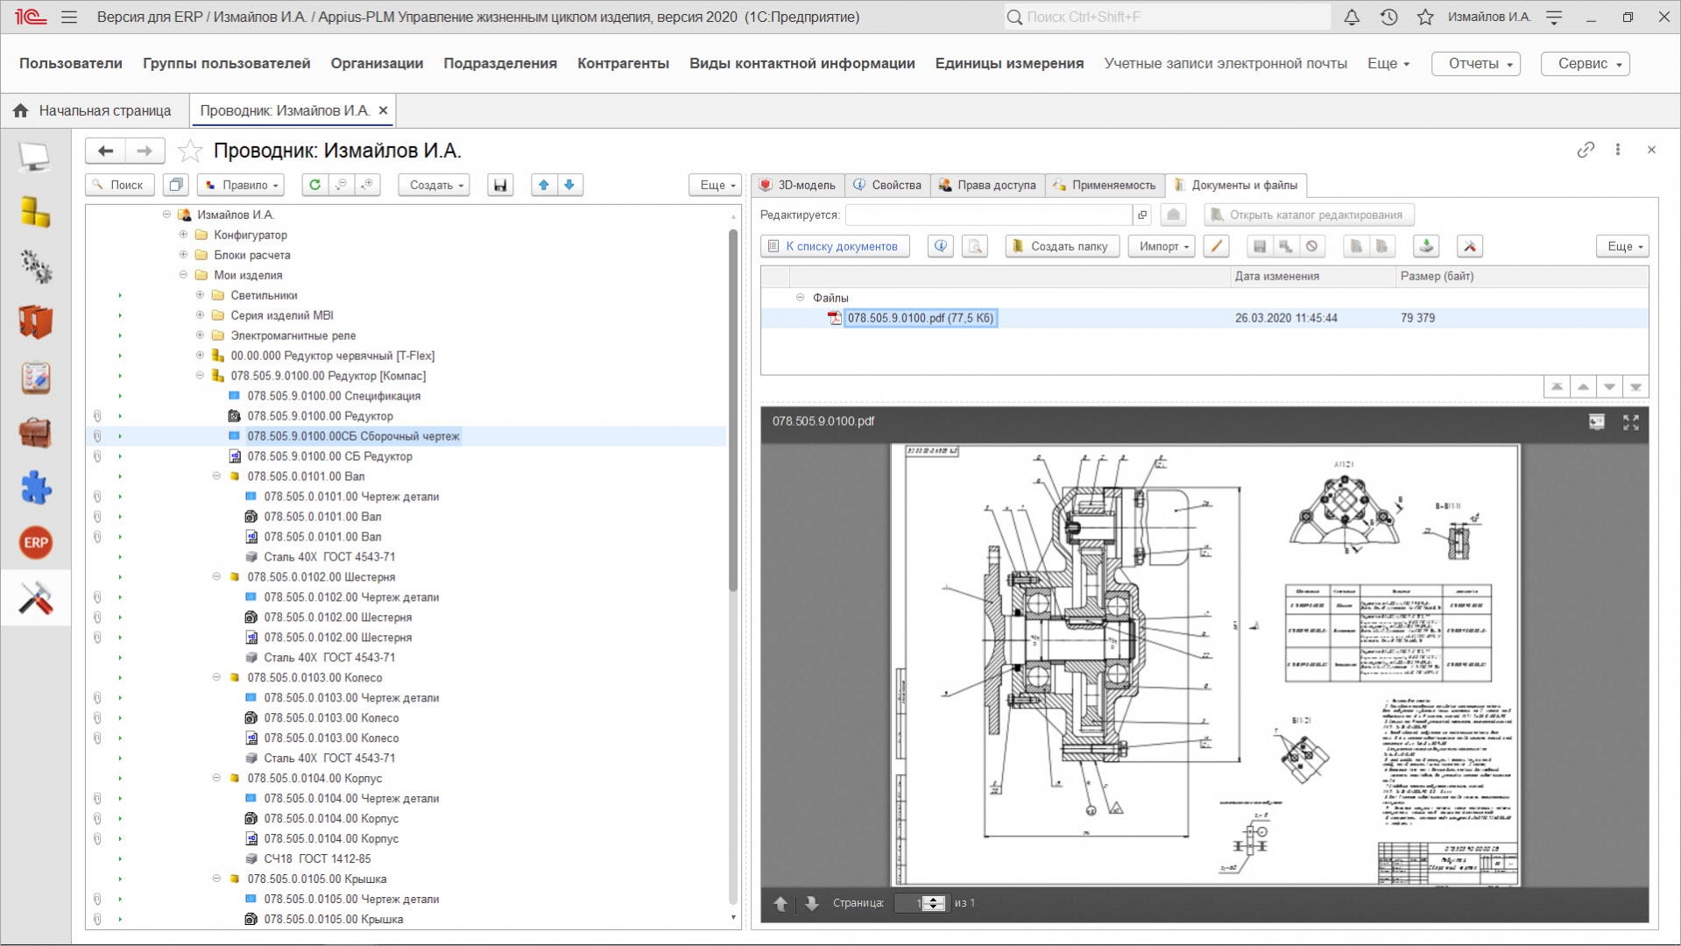The width and height of the screenshot is (1681, 946).
Task: Click the collapse tree nodes icon
Action: point(341,185)
